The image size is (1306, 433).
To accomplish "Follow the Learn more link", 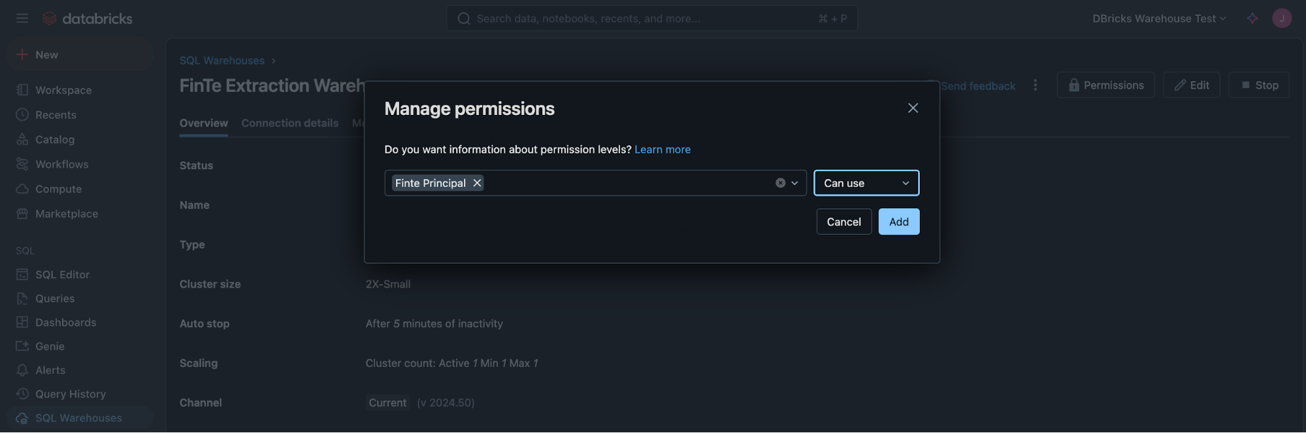I will (x=662, y=150).
